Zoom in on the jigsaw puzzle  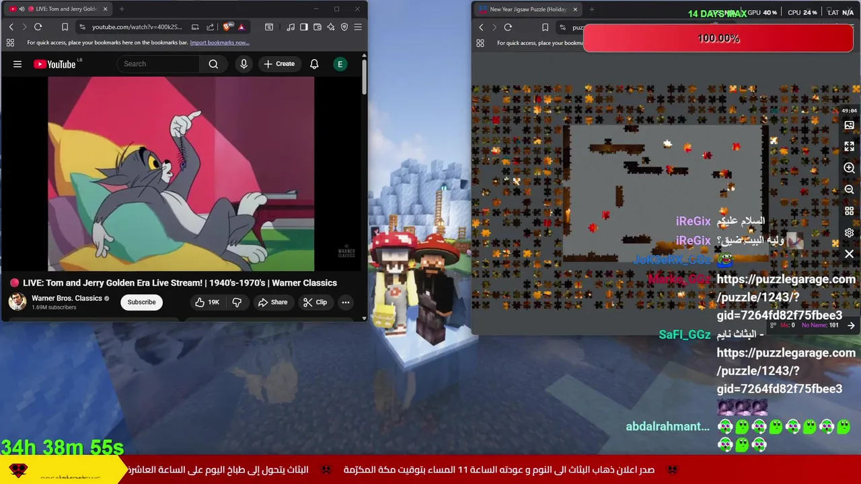point(849,168)
